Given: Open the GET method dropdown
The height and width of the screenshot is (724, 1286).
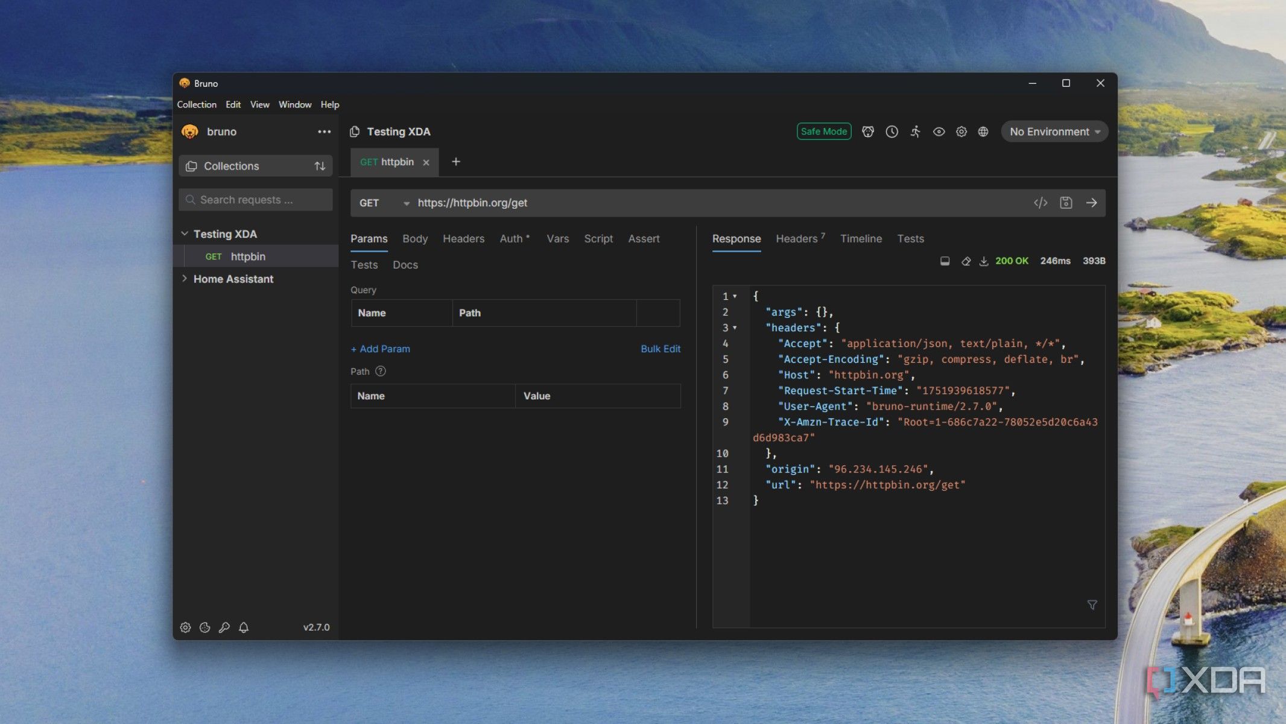Looking at the screenshot, I should (384, 203).
